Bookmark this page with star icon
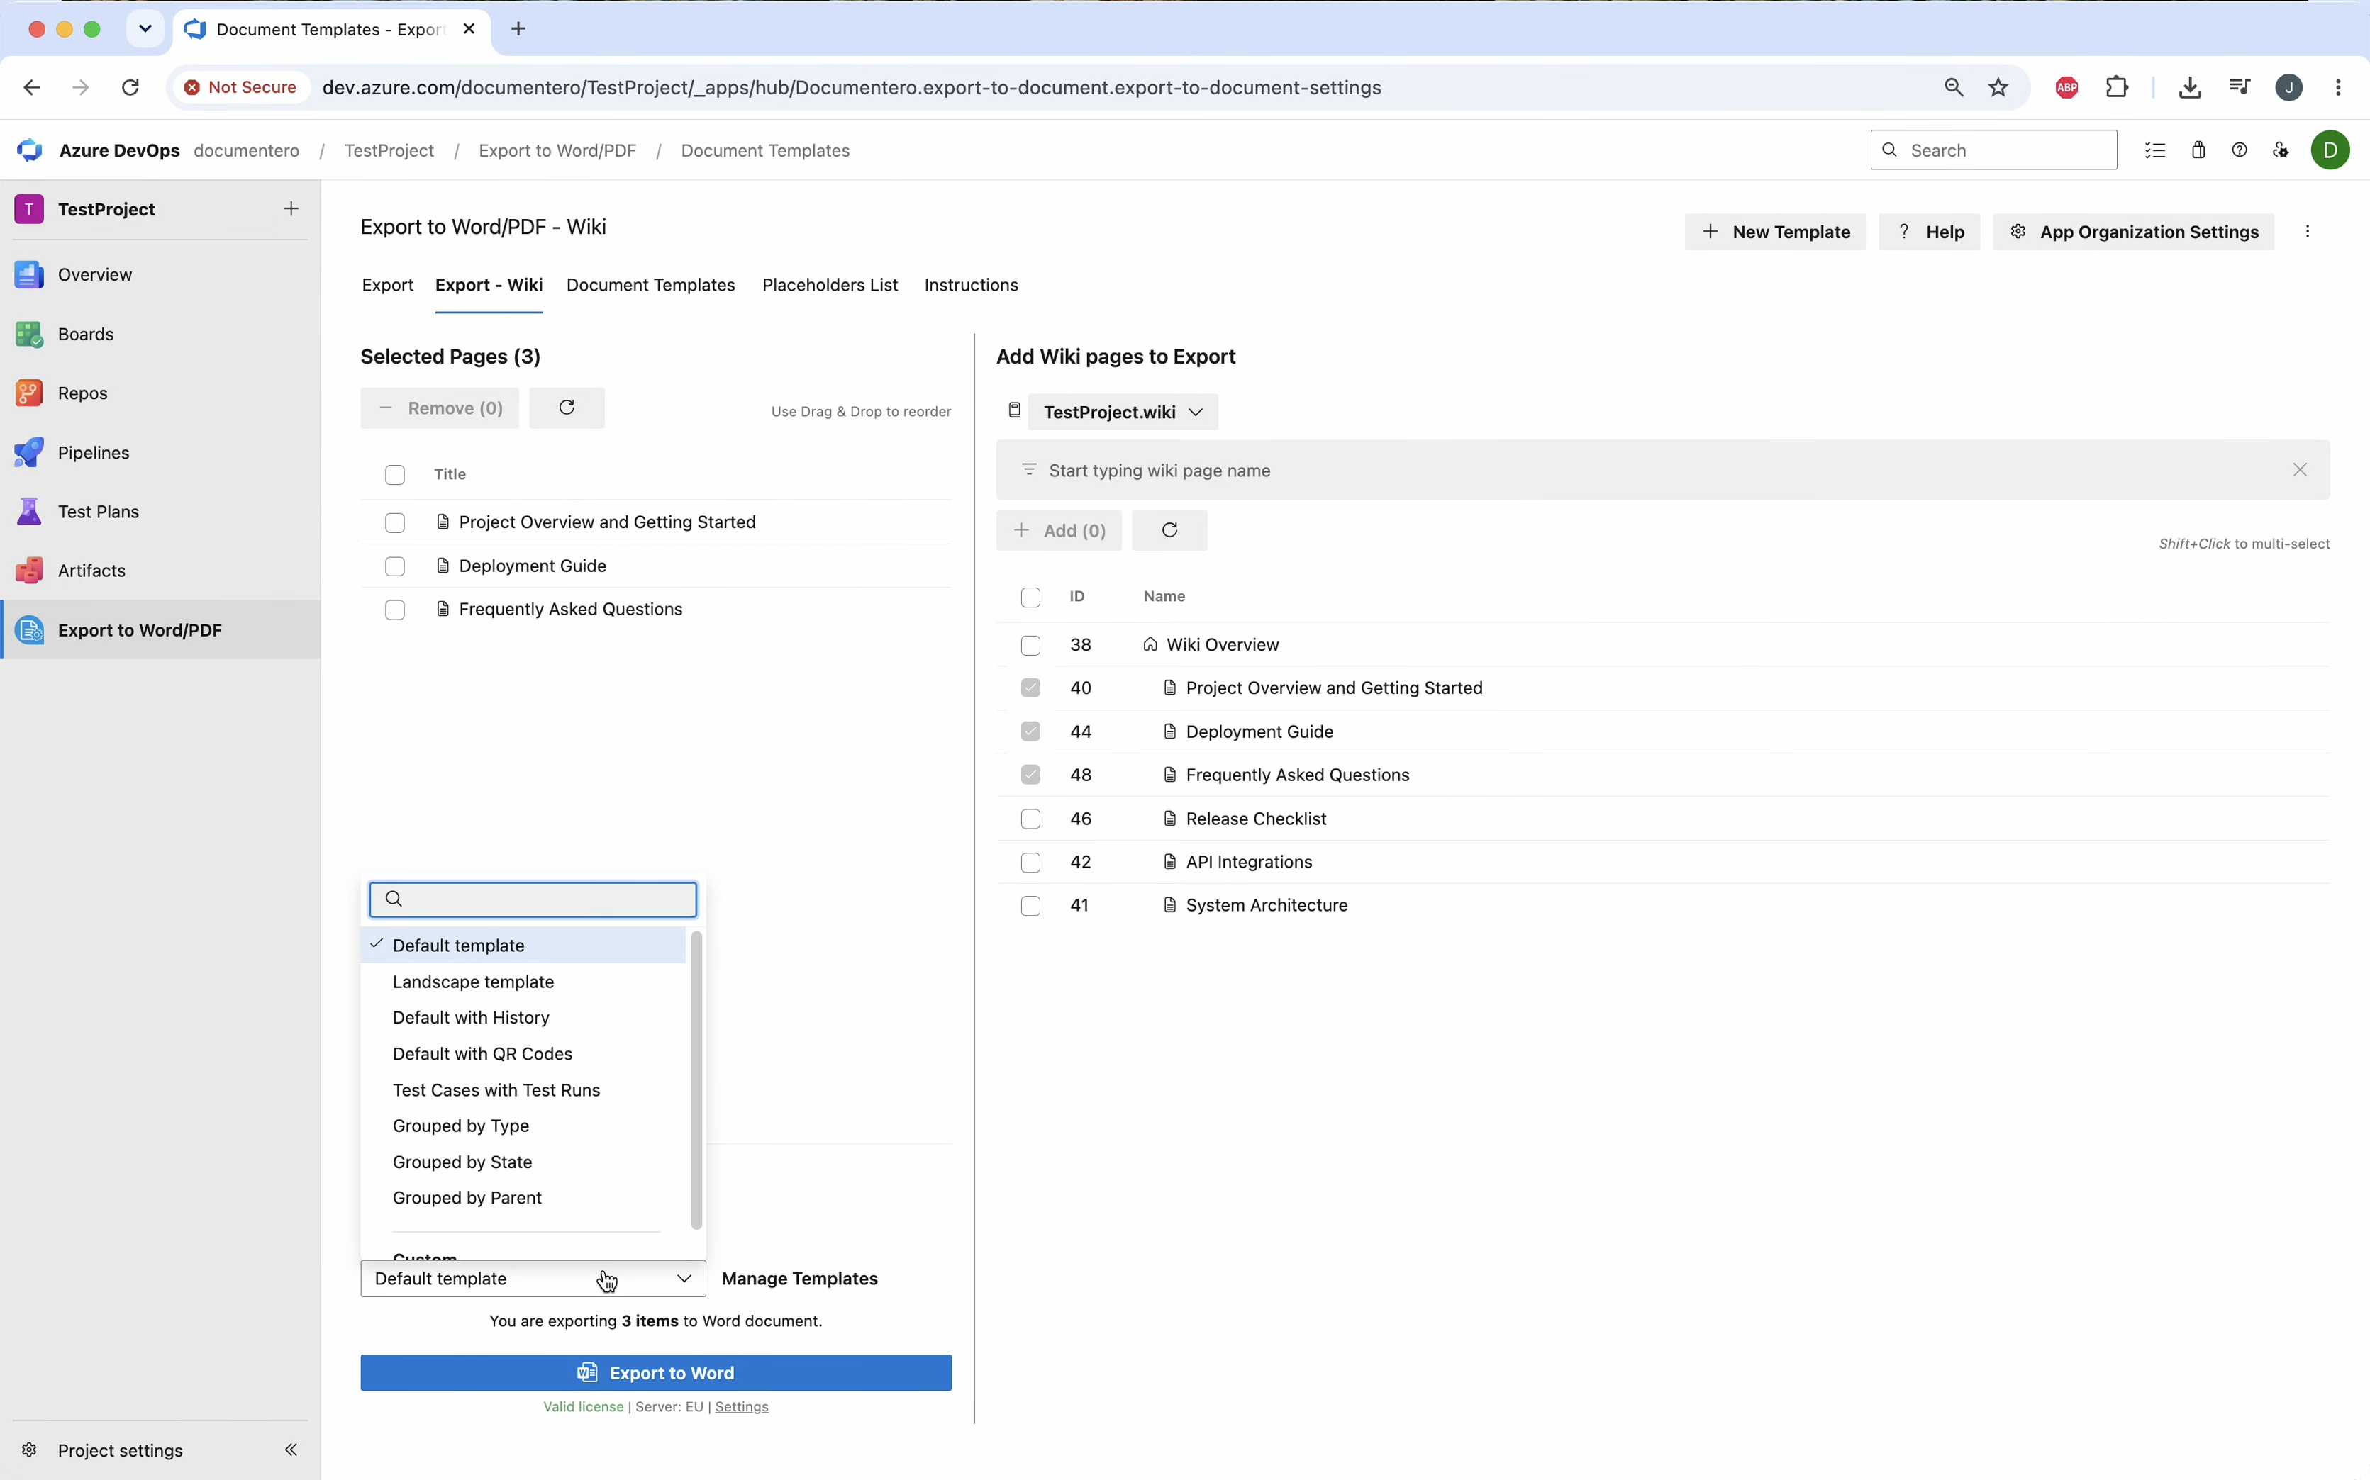Viewport: 2370px width, 1480px height. 1998,87
